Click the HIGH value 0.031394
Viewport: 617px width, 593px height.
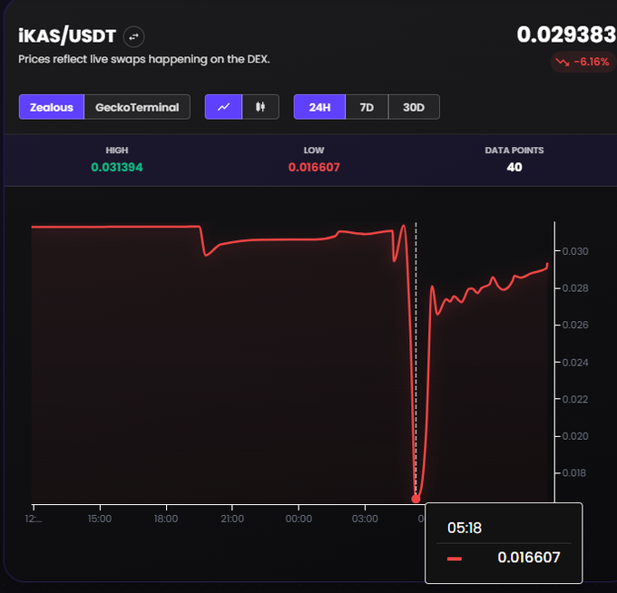tap(117, 167)
